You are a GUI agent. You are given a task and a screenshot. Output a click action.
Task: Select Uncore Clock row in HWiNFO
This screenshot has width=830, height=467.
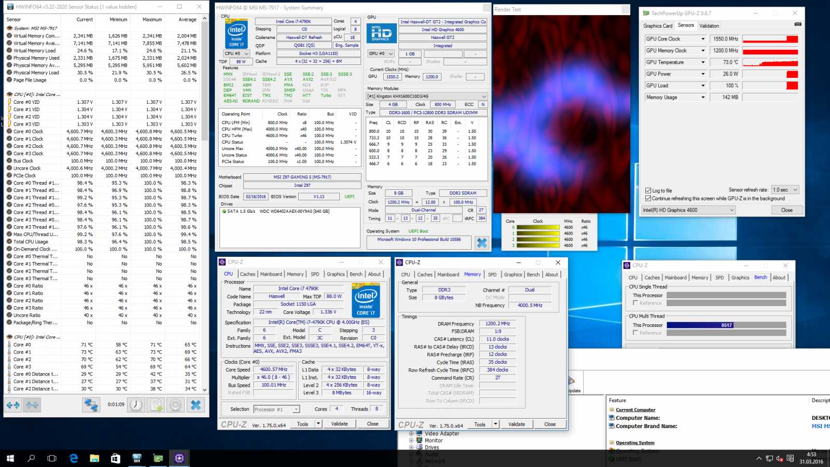click(x=102, y=168)
